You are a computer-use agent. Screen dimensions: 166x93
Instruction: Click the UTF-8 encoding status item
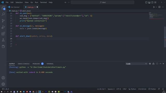tap(119, 89)
